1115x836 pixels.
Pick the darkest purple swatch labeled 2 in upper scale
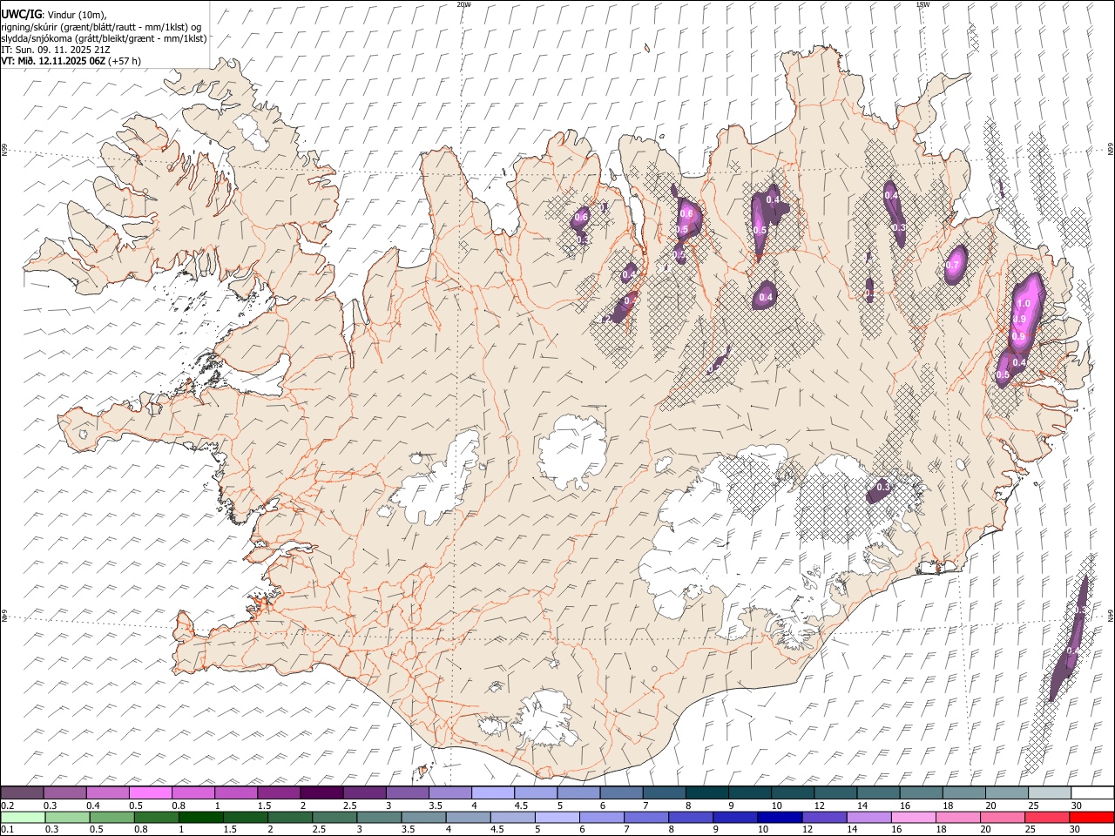click(321, 793)
